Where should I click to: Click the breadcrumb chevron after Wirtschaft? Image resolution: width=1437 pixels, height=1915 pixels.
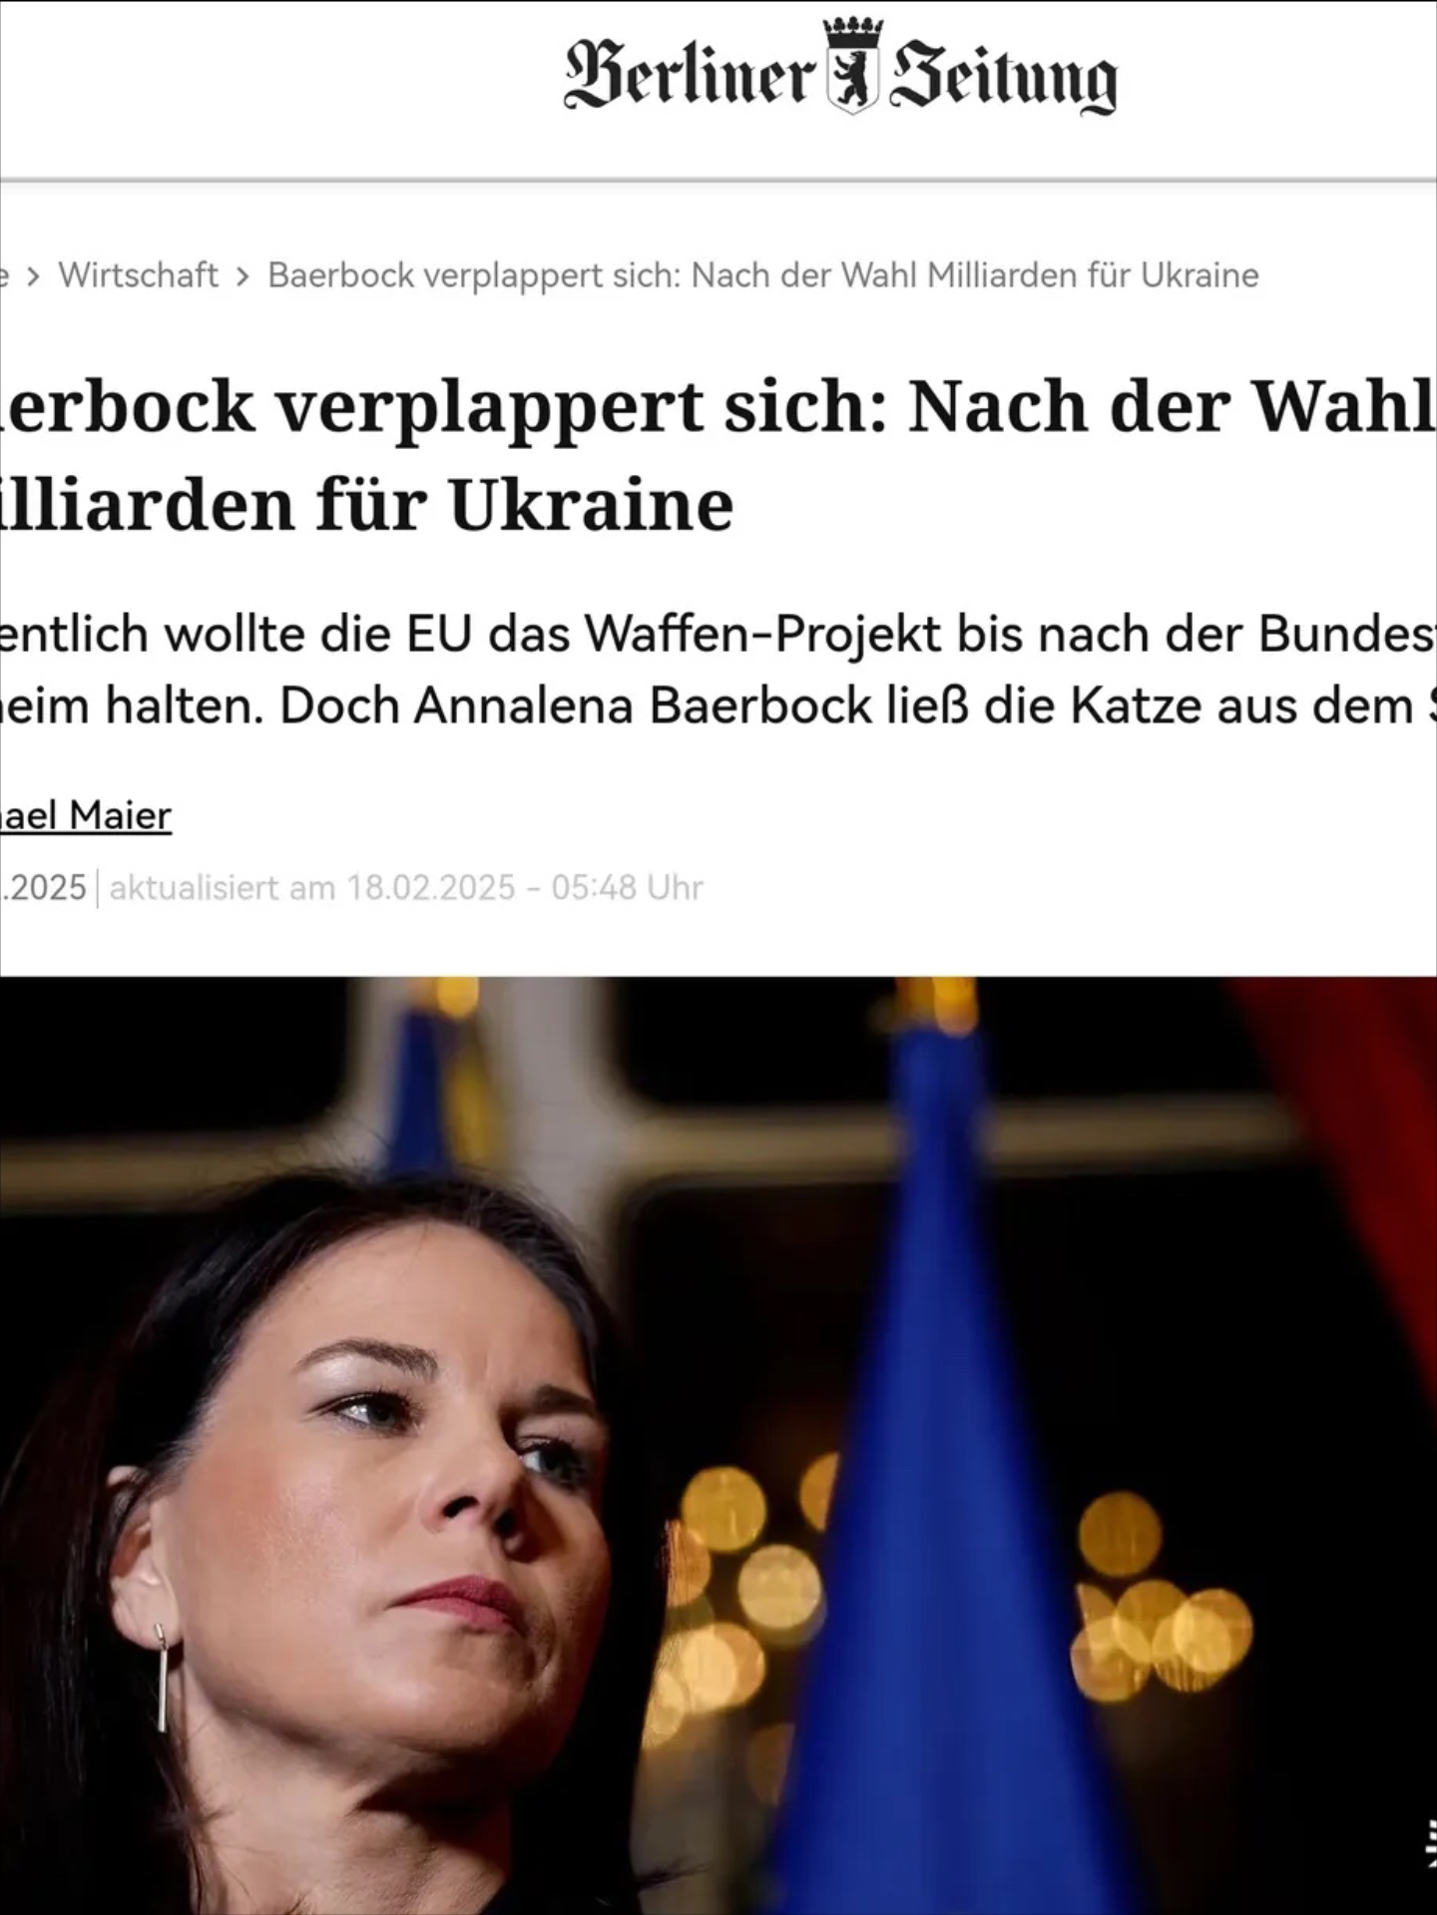242,276
